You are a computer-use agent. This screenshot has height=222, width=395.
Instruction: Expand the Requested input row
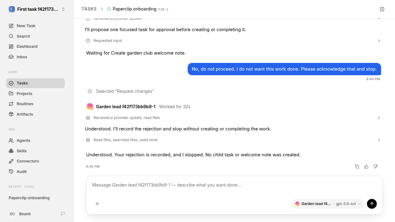(x=233, y=41)
